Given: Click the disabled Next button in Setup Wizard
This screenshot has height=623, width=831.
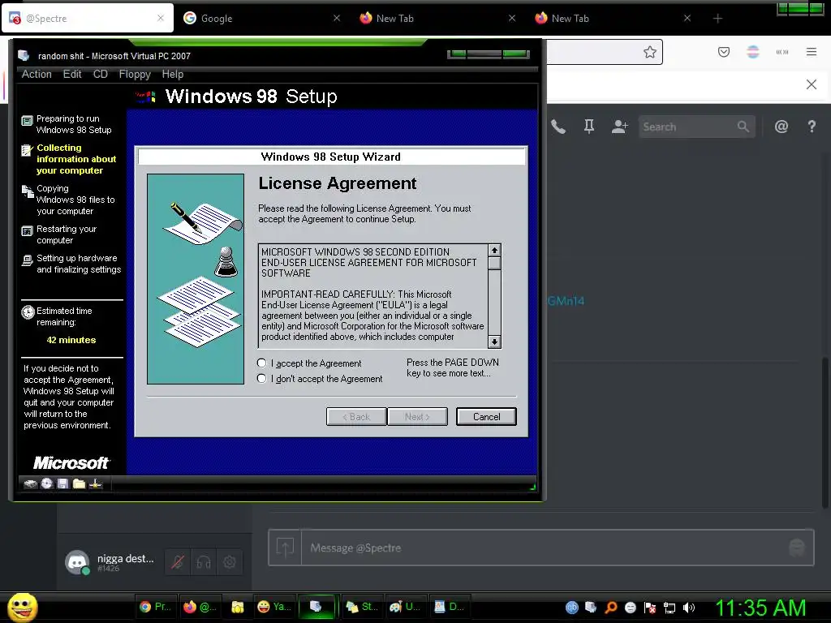Looking at the screenshot, I should (417, 417).
